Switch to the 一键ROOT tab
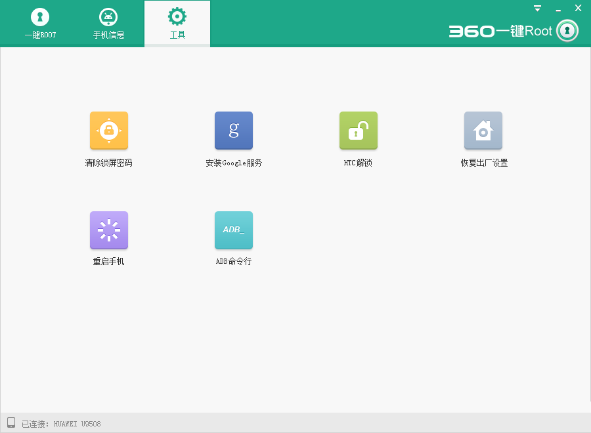Viewport: 591px width, 433px height. [x=40, y=24]
